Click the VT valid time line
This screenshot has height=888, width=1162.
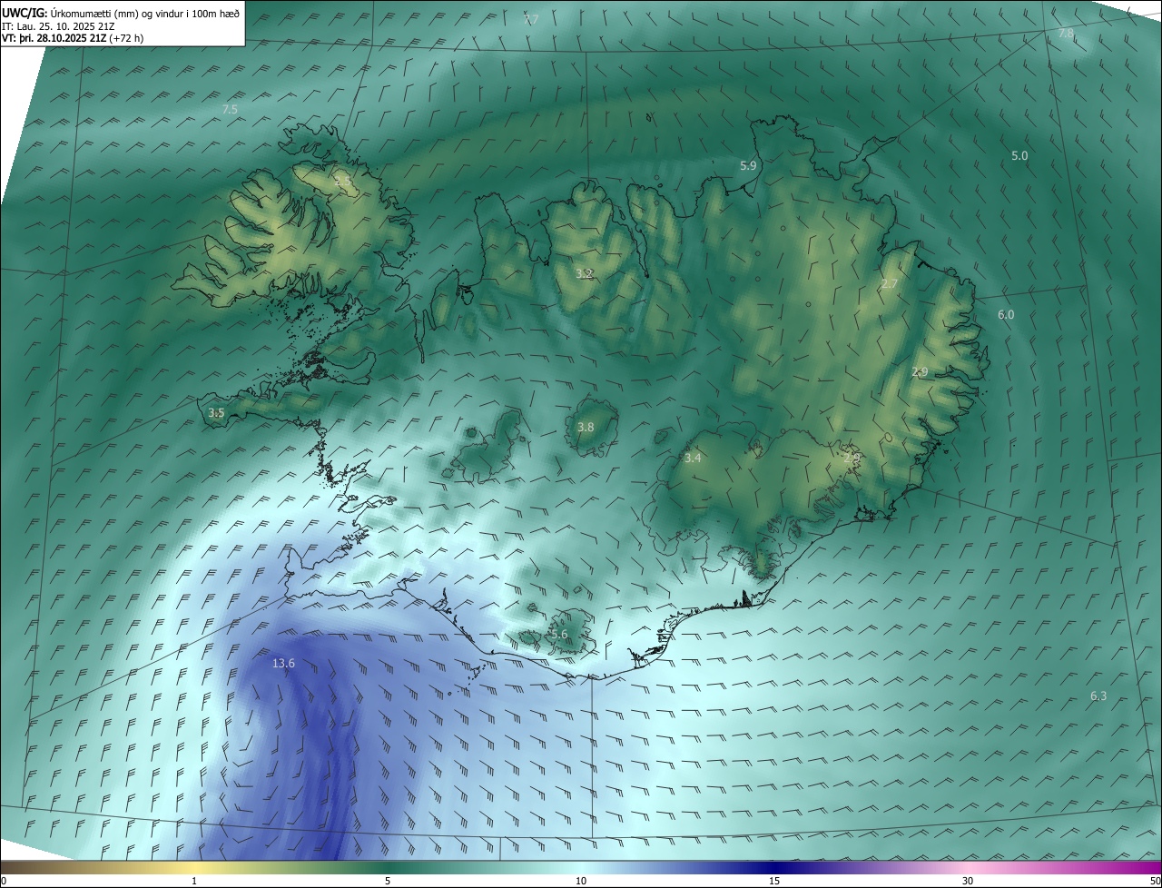tap(72, 38)
